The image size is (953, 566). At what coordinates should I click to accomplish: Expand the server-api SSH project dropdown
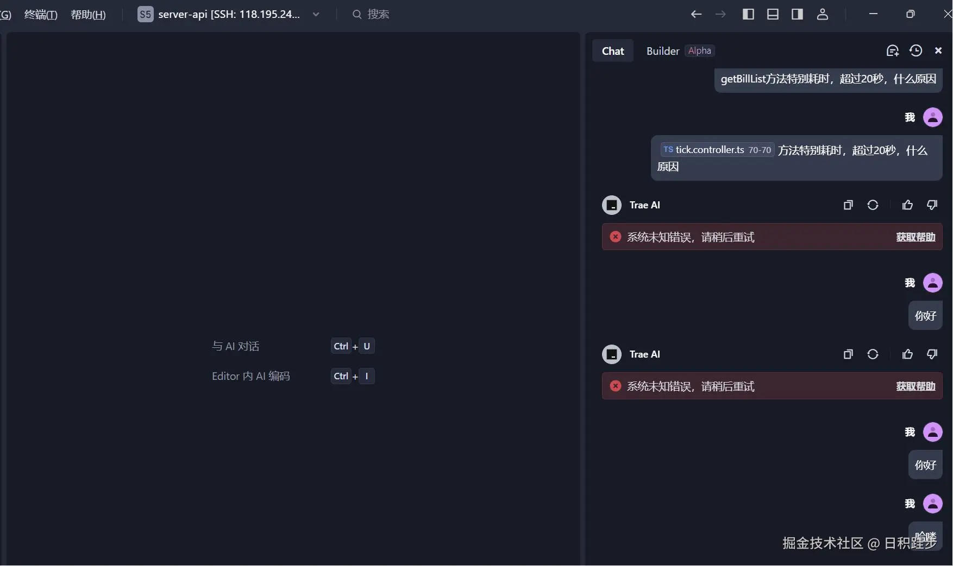coord(316,14)
